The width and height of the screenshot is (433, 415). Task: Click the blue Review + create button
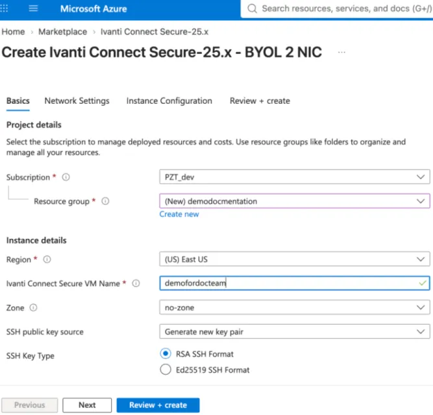158,405
